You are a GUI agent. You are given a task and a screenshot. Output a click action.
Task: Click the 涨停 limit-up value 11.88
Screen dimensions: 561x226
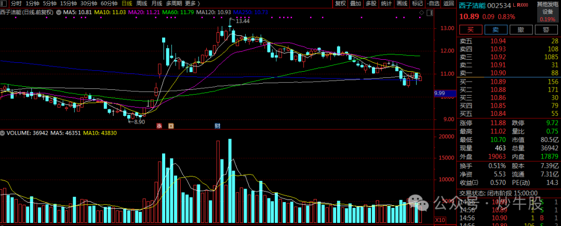coord(498,123)
